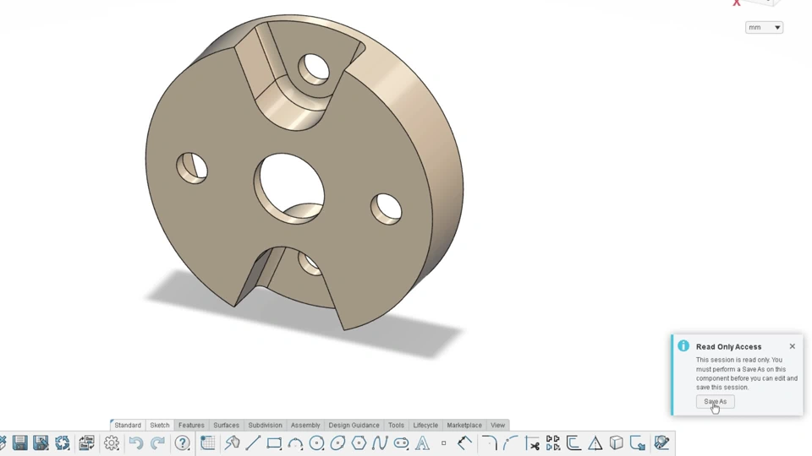Select the Sketch Fillet tool
Image resolution: width=812 pixels, height=456 pixels.
pyautogui.click(x=490, y=443)
